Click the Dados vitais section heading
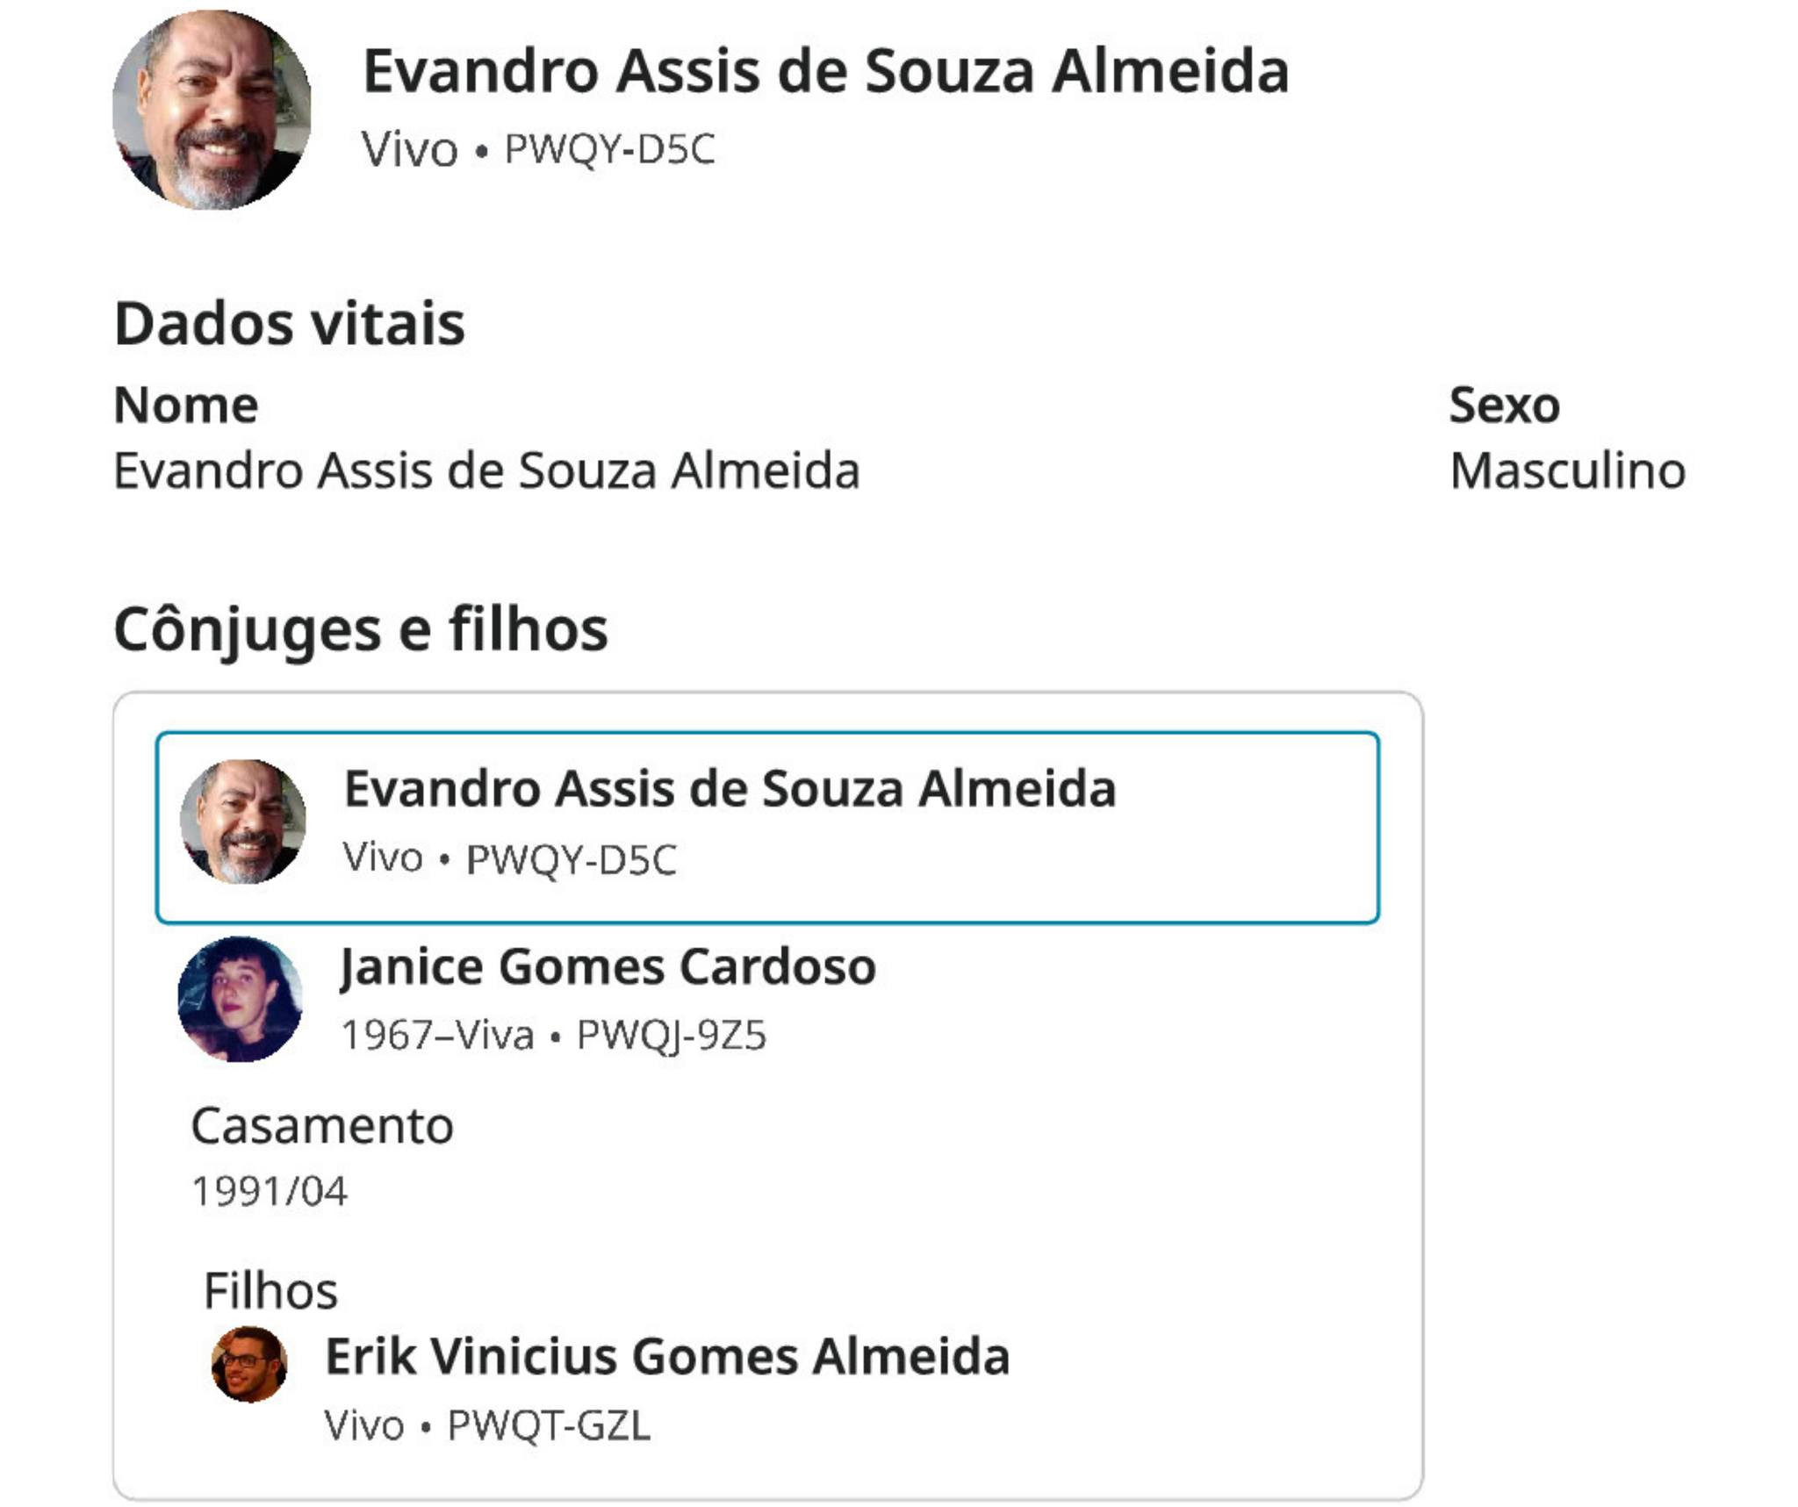This screenshot has width=1798, height=1507. tap(289, 324)
